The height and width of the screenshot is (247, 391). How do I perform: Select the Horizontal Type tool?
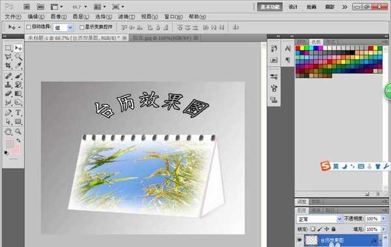tap(18, 113)
